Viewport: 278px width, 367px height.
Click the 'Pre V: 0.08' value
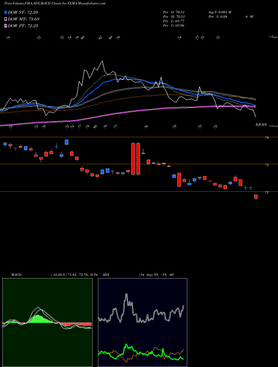(x=217, y=17)
